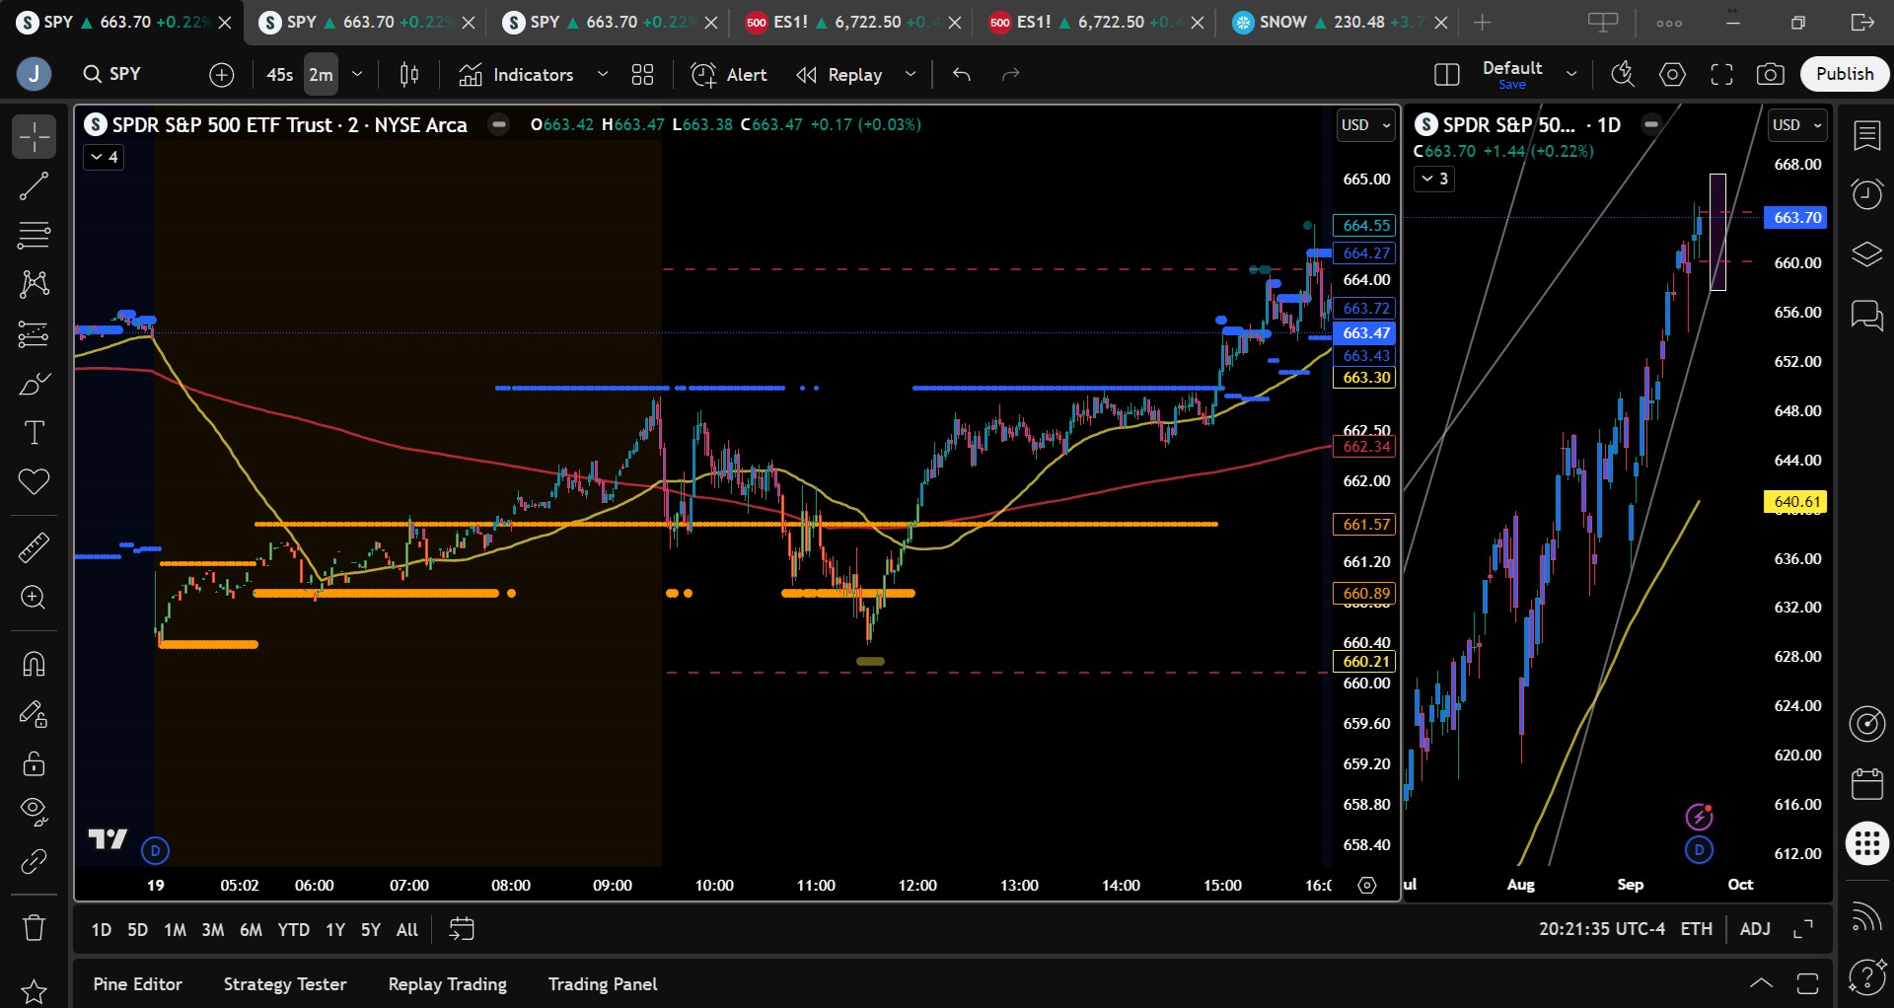Switch to the 45s interval

pyautogui.click(x=280, y=75)
